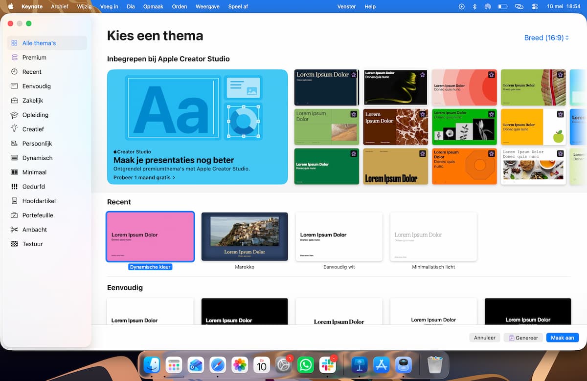
Task: Click the Minimaal category icon
Action: (14, 172)
